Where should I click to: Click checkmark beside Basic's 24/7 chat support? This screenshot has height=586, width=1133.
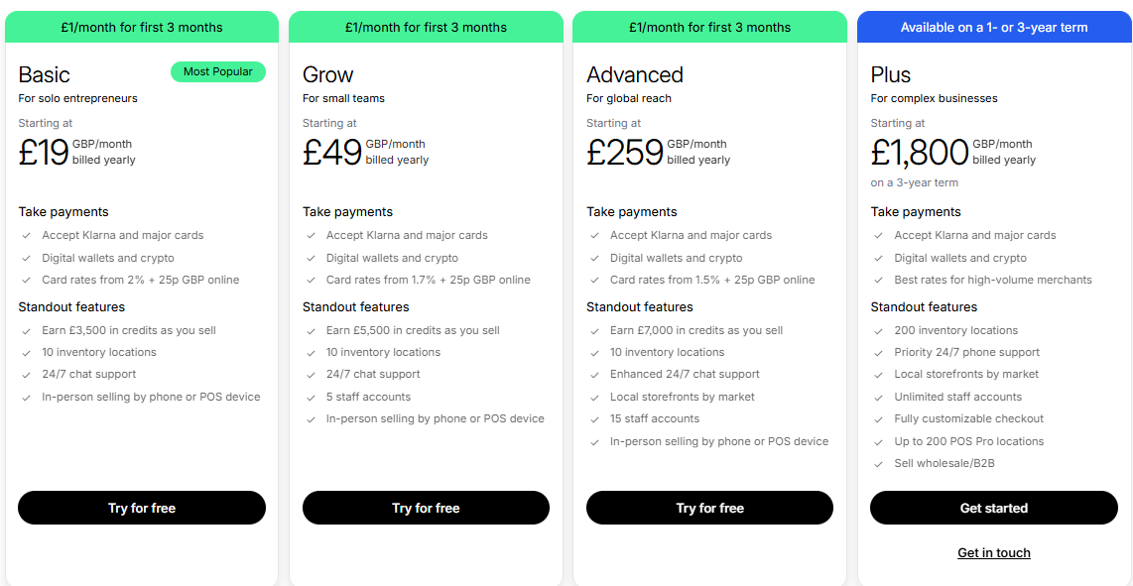pos(25,375)
